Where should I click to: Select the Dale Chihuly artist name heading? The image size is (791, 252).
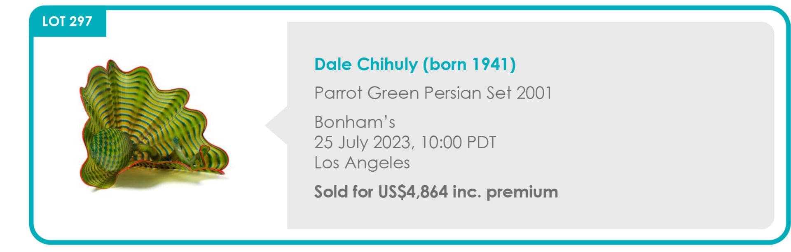click(414, 65)
